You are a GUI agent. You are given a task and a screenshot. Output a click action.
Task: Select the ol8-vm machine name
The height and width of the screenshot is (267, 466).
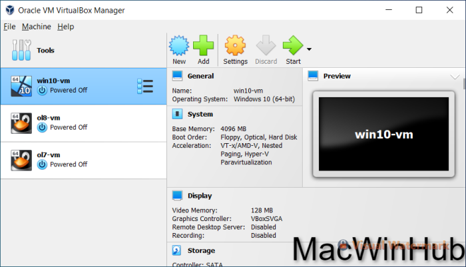pos(49,118)
